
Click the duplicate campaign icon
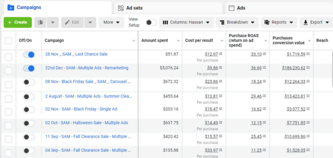[x=40, y=22]
